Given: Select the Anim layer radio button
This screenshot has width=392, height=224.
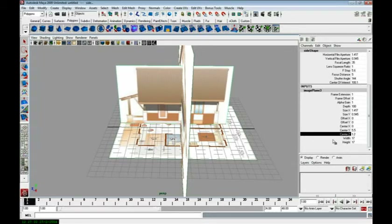Looking at the screenshot, I should (x=334, y=158).
